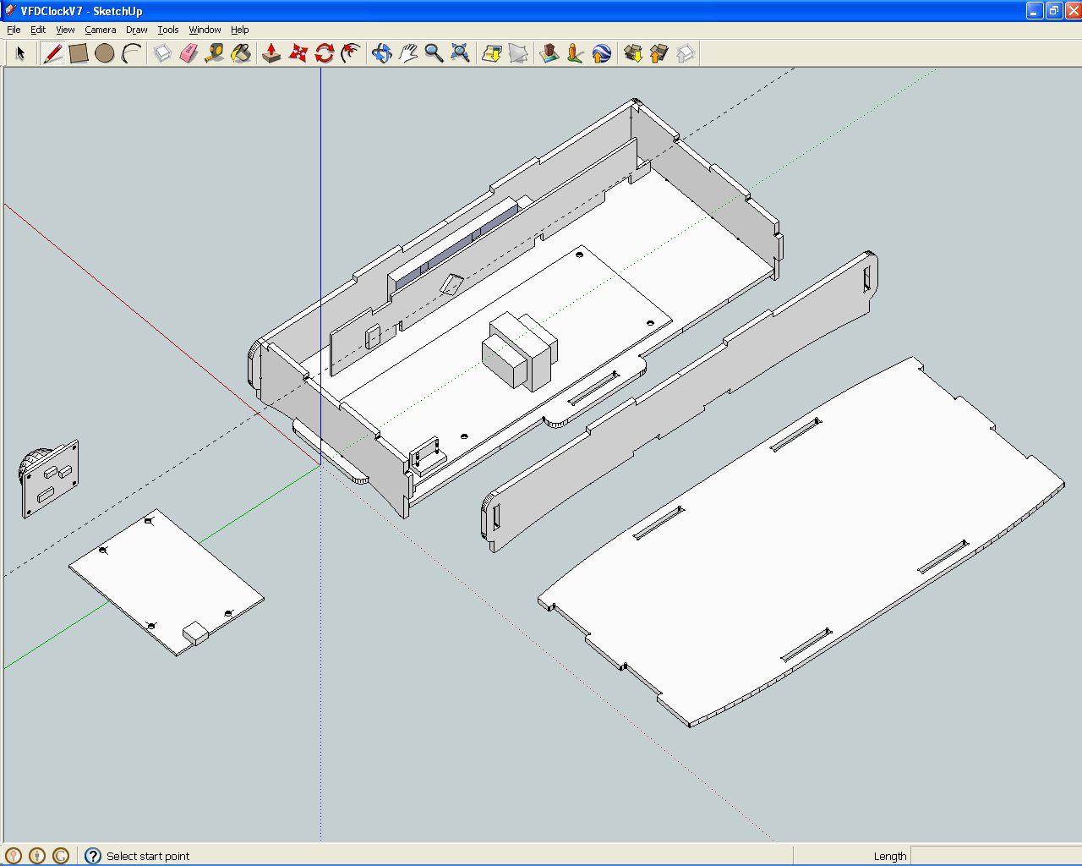Open Instructor help question-mark icon

(x=93, y=856)
